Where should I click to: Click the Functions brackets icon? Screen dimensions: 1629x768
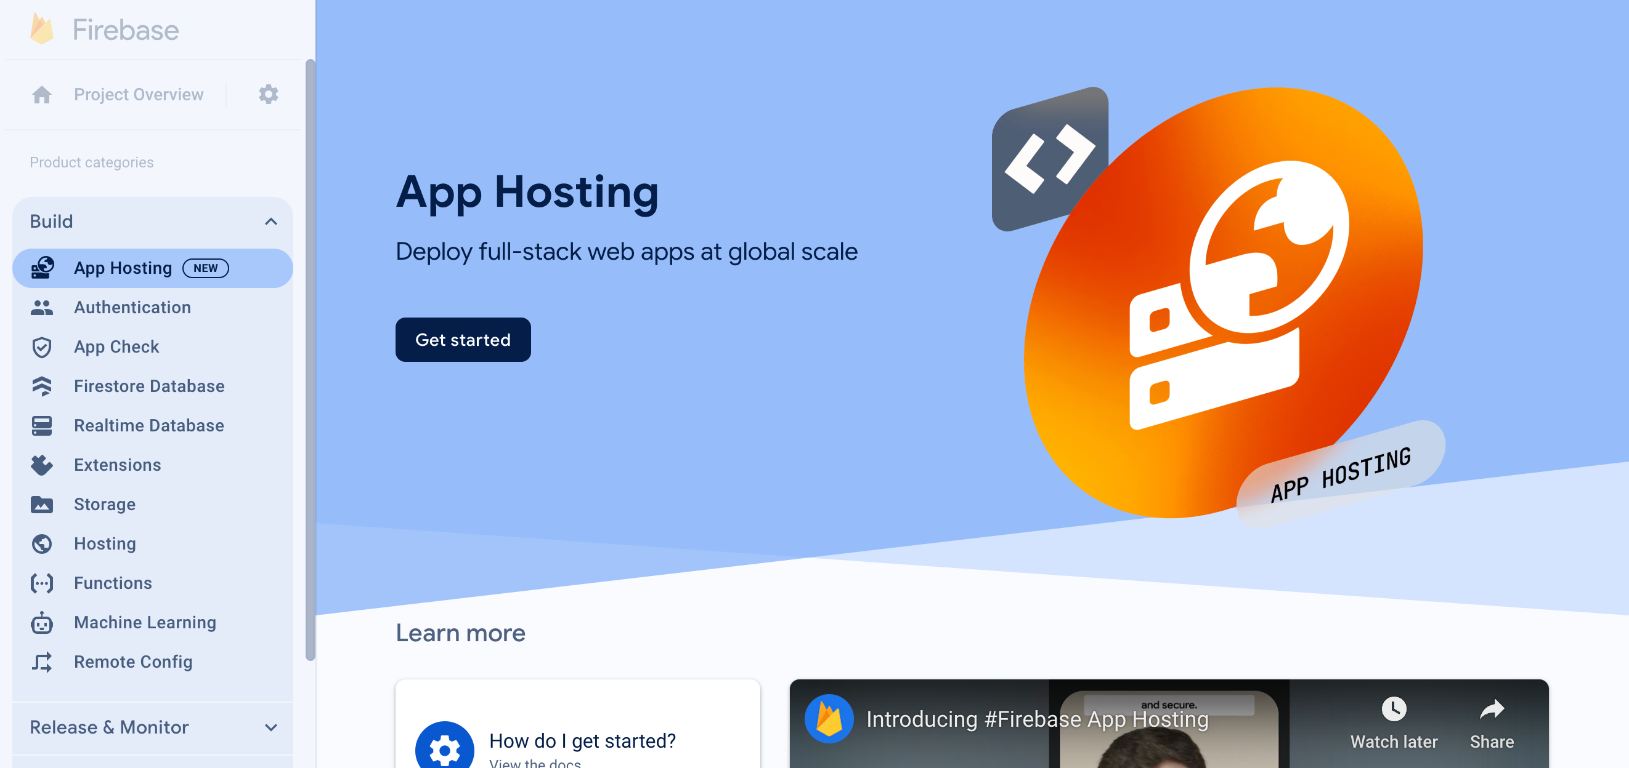pos(41,582)
